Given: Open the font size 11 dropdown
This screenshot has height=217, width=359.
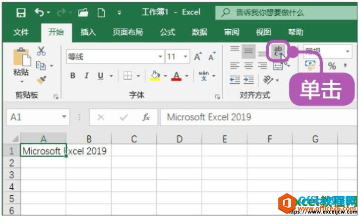Looking at the screenshot, I should pos(185,56).
